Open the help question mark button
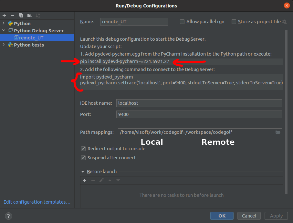This screenshot has height=223, width=293. [9, 216]
